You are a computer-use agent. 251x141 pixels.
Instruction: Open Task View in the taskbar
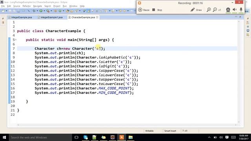tap(76, 137)
